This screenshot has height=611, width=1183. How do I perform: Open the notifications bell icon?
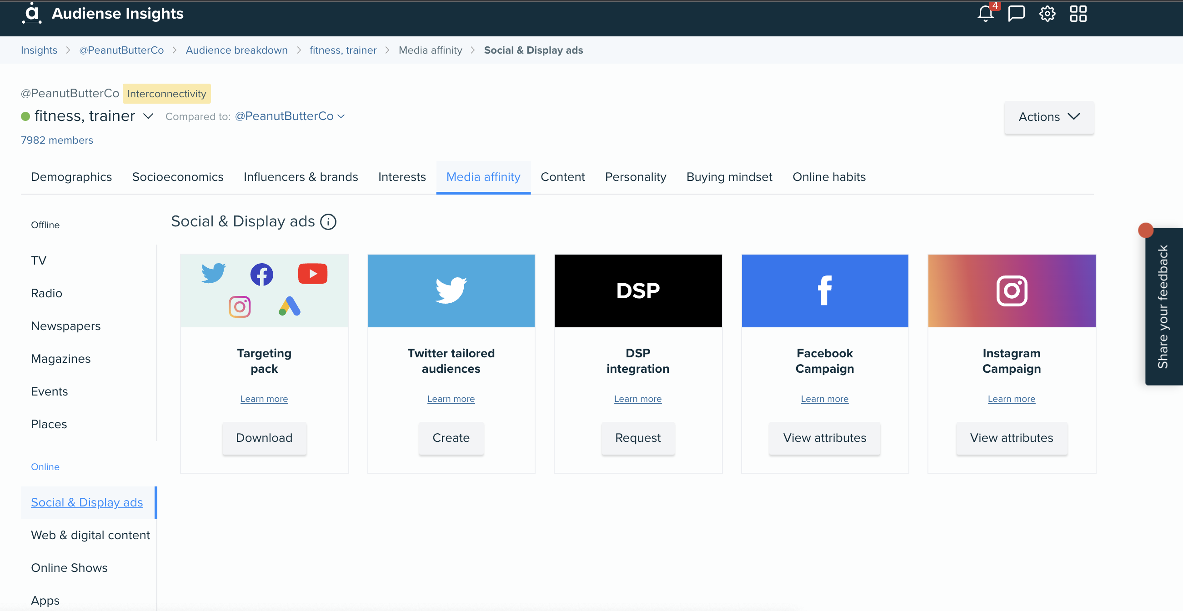pos(986,14)
